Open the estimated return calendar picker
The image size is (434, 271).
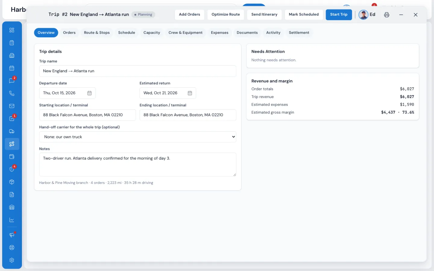190,93
